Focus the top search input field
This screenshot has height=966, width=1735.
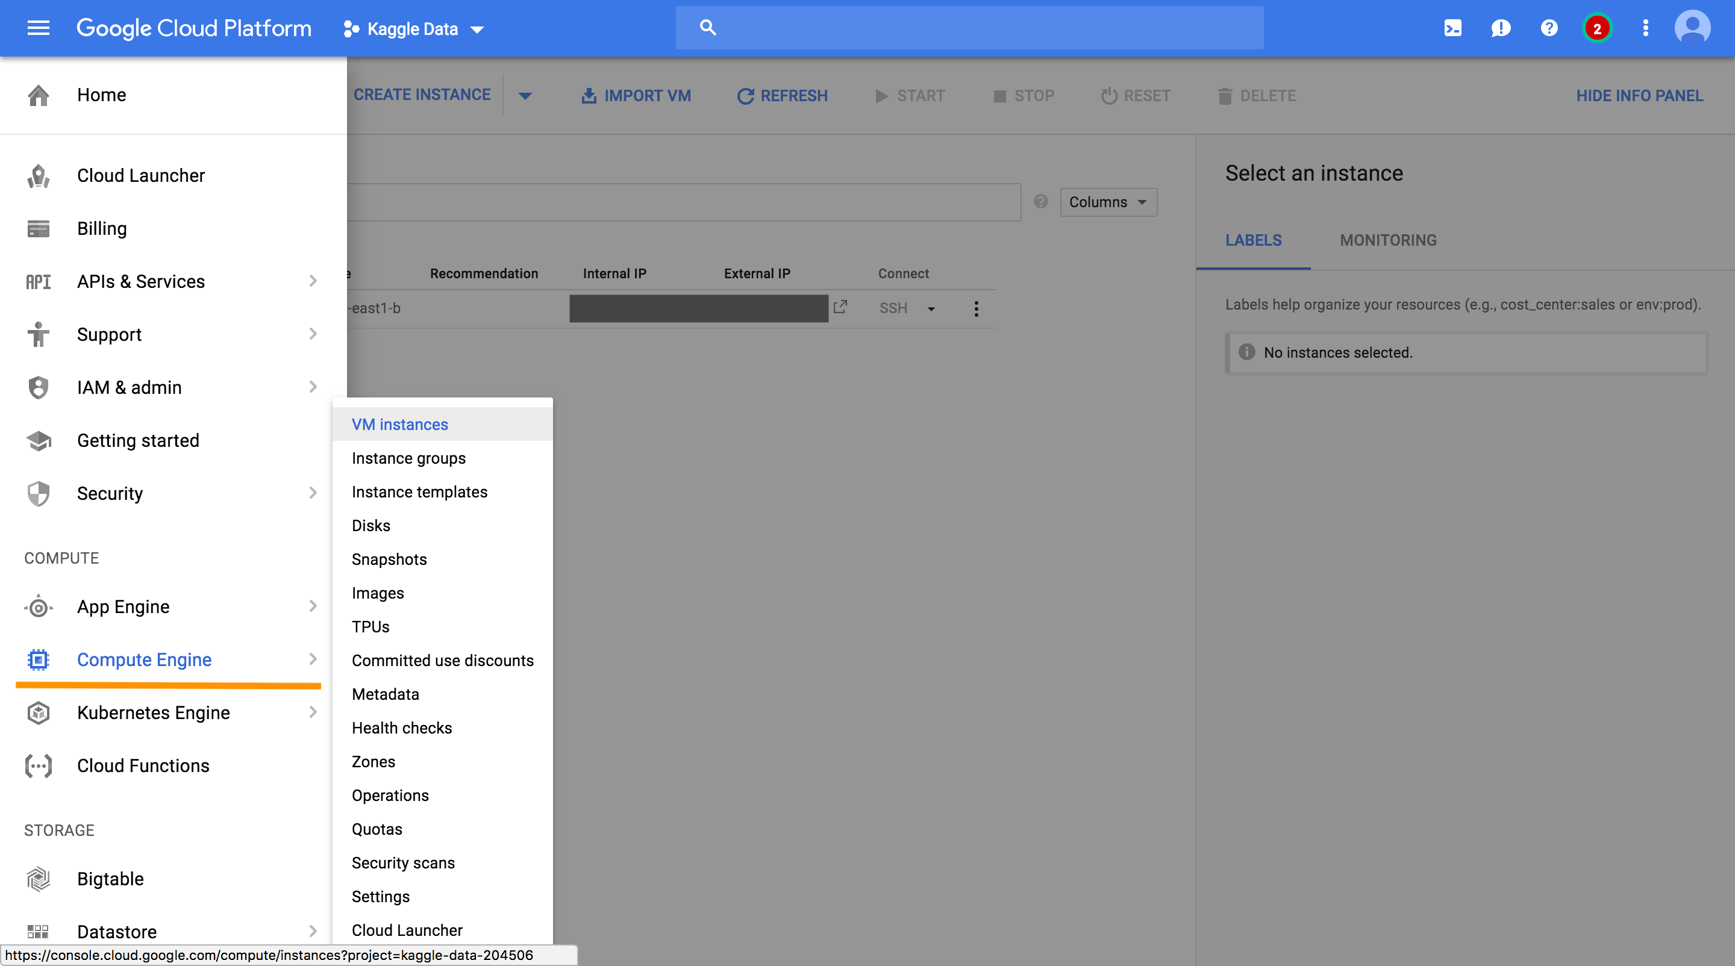(970, 28)
